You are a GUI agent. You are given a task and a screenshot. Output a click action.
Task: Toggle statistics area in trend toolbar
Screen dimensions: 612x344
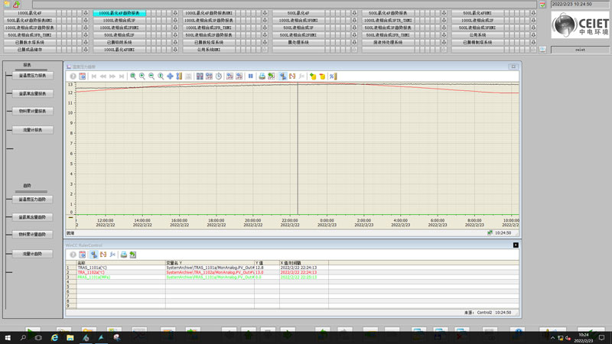pyautogui.click(x=292, y=76)
